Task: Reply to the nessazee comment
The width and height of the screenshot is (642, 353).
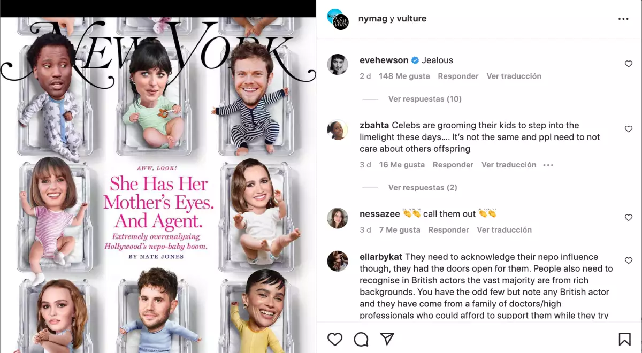Action: point(448,230)
